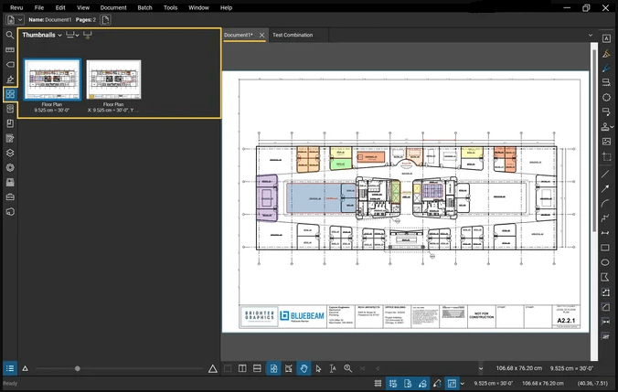618x392 pixels.
Task: Open the Tools menu
Action: (170, 7)
